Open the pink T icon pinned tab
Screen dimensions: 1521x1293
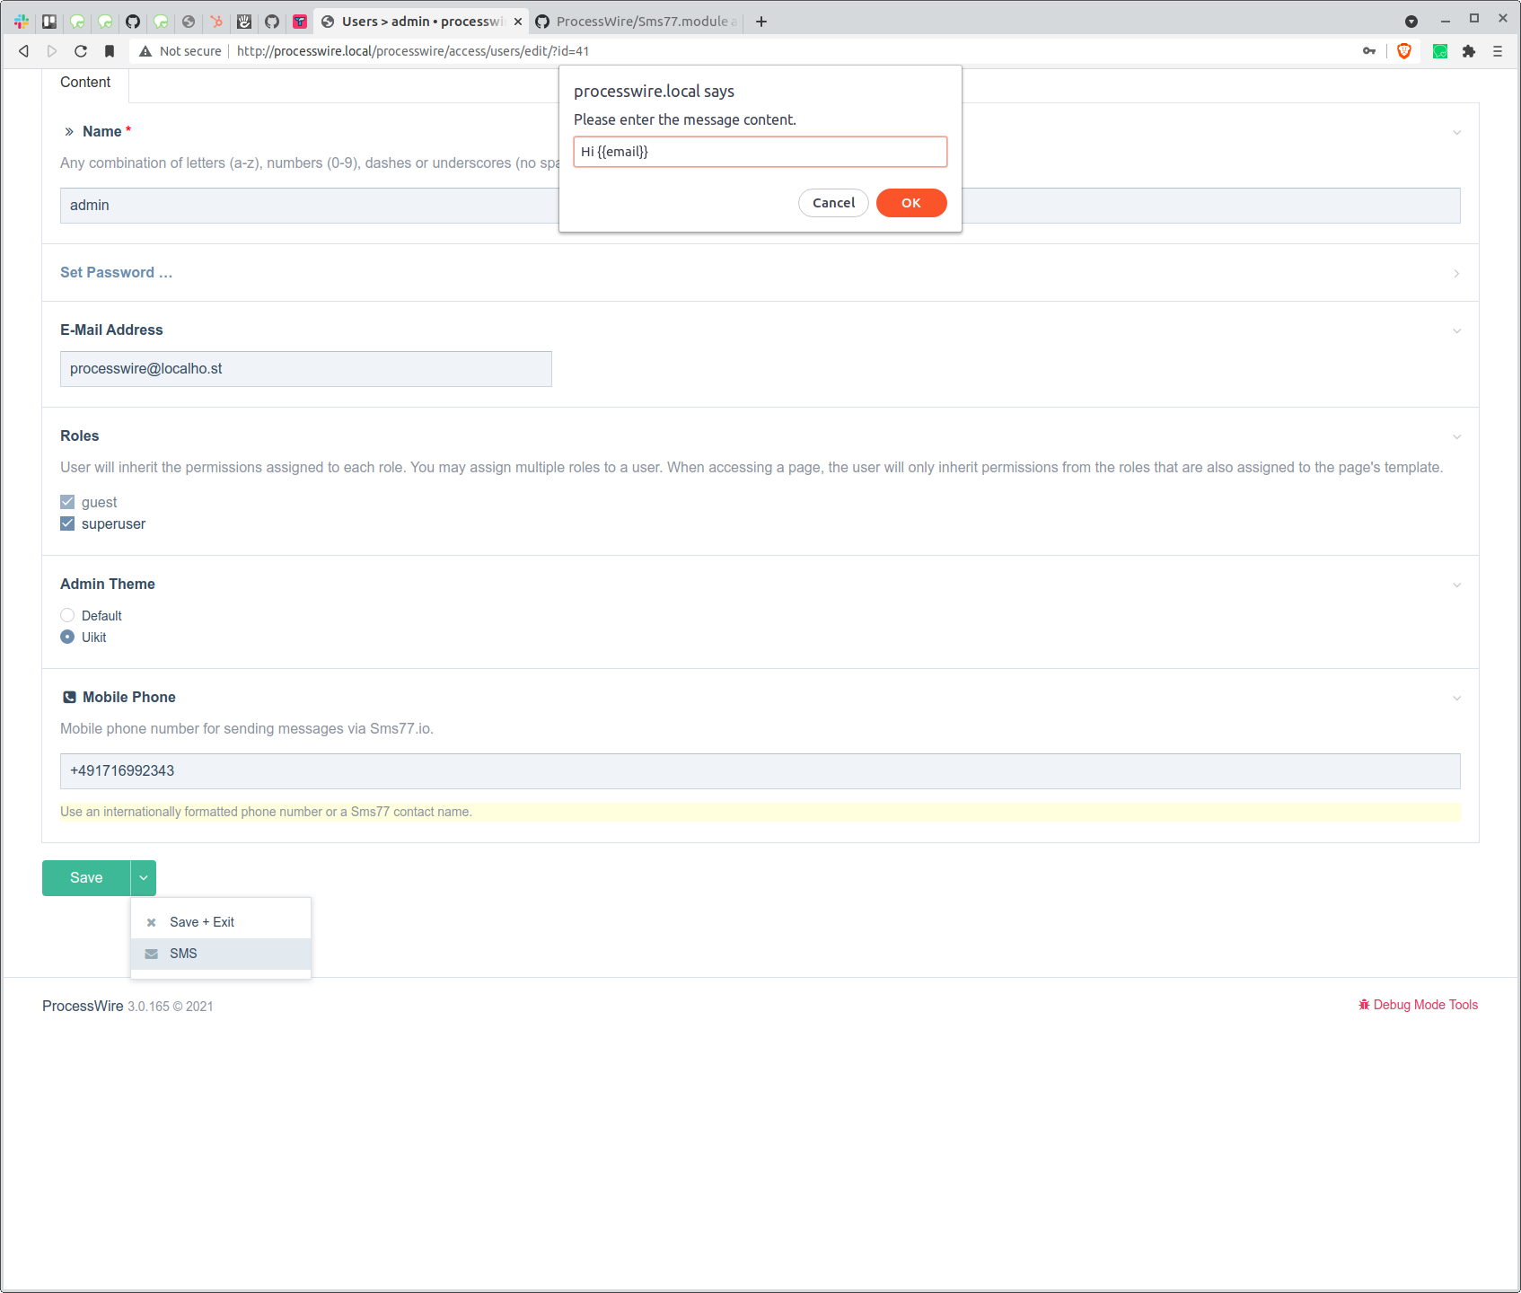300,22
